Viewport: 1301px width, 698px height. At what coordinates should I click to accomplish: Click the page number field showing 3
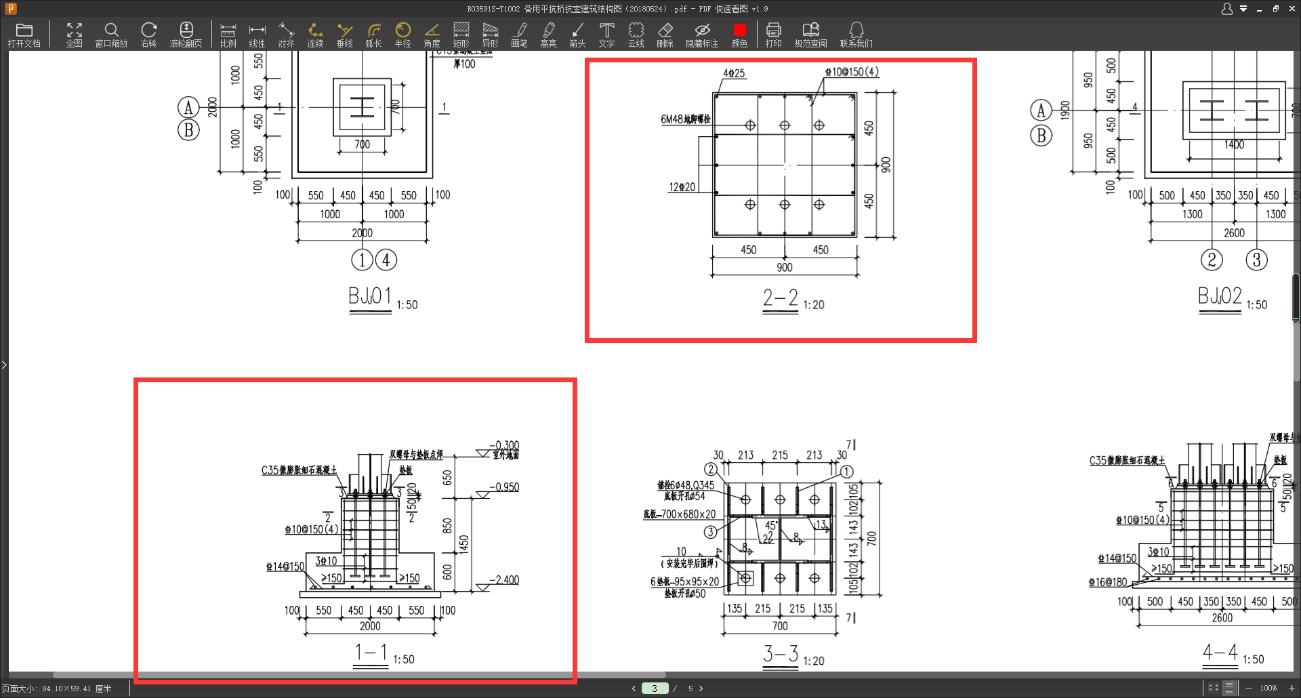[x=655, y=689]
